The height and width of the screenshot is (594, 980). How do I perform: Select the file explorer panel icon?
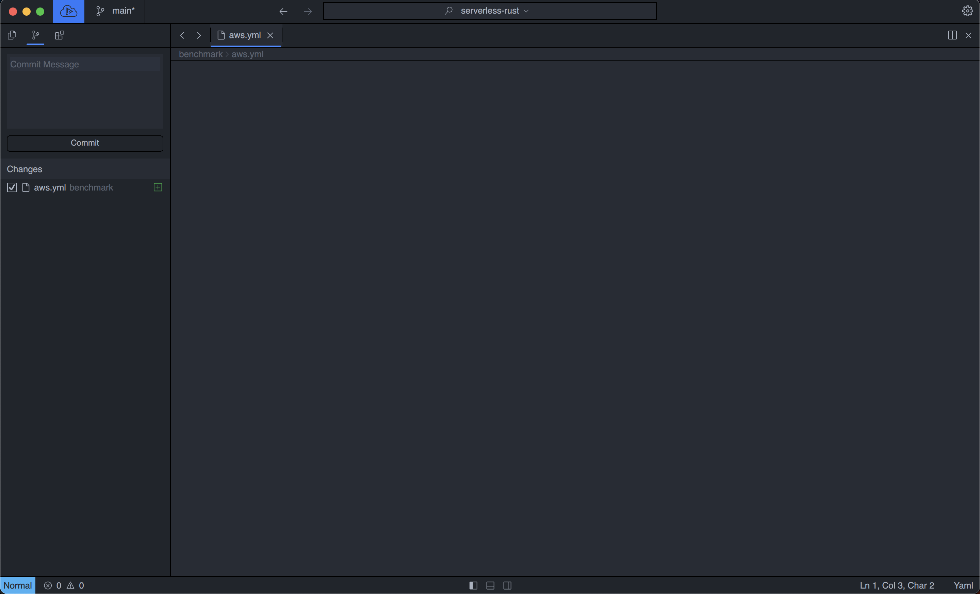12,35
